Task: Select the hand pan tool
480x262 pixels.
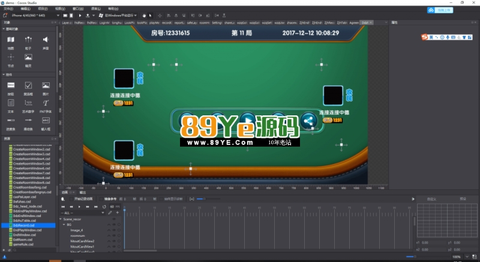Action: point(144,15)
